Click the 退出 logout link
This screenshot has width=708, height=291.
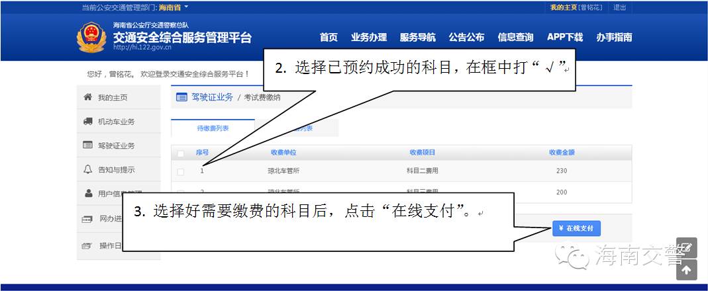pos(619,7)
